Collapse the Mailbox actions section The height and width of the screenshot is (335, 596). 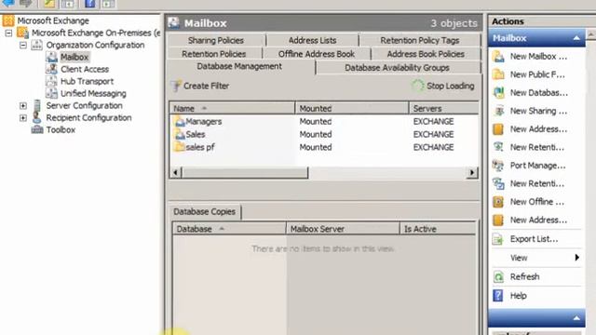(x=576, y=38)
